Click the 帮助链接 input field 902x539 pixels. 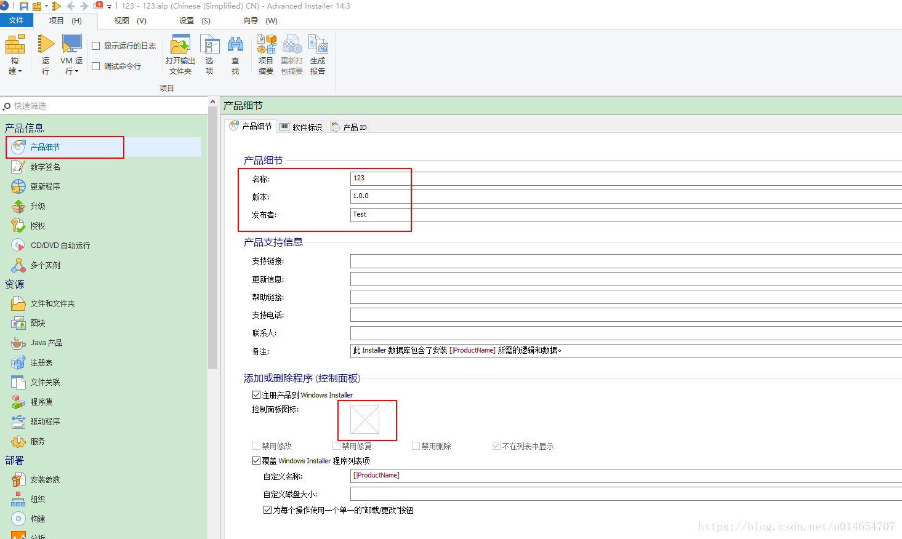point(626,297)
